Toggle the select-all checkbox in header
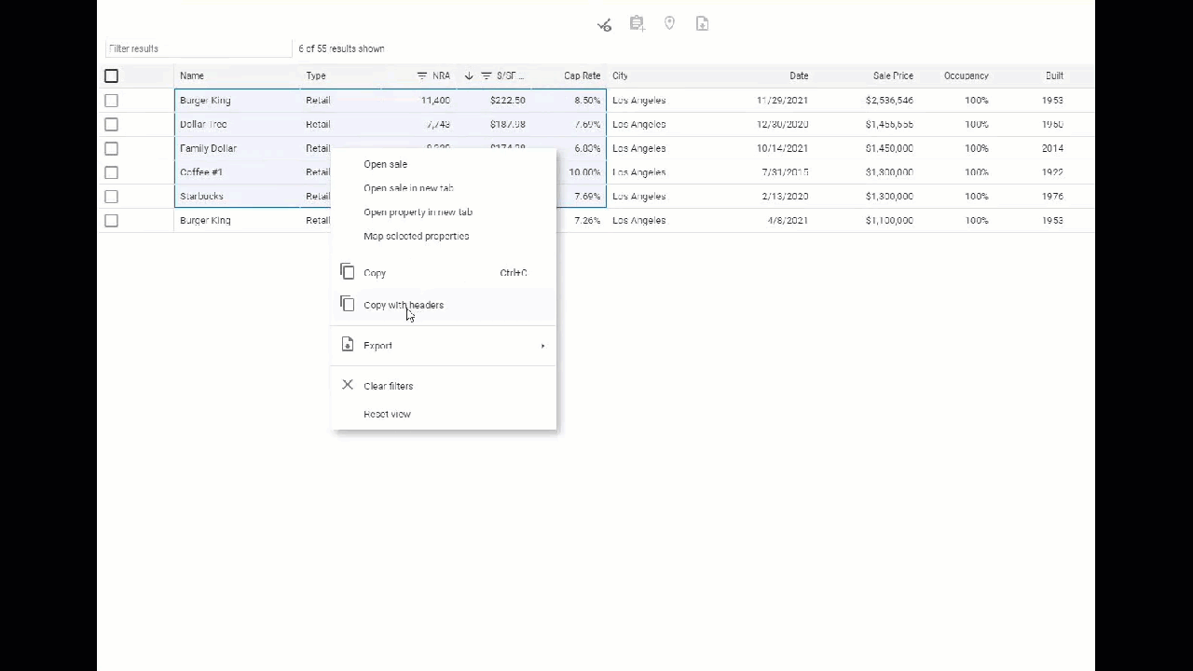Screen dimensions: 1193x671 (x=111, y=75)
